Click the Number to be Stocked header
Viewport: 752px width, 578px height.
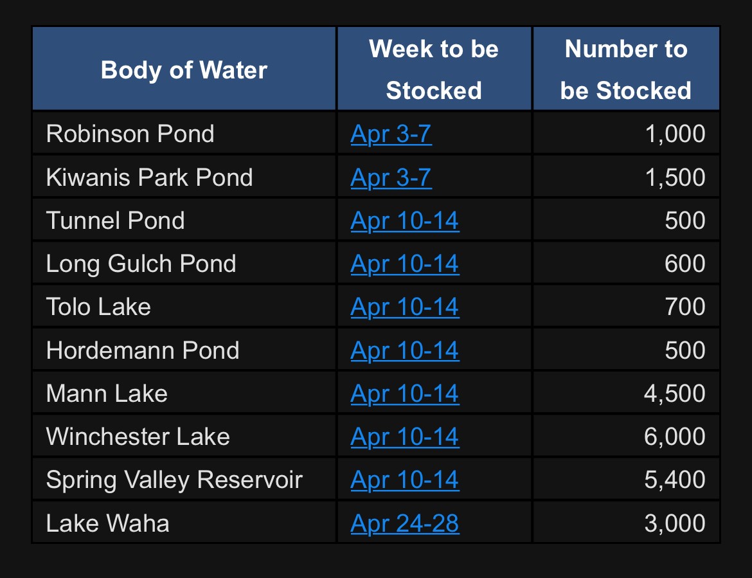click(x=627, y=69)
